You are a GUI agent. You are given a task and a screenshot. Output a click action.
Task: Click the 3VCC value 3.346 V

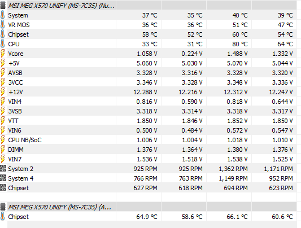(147, 82)
